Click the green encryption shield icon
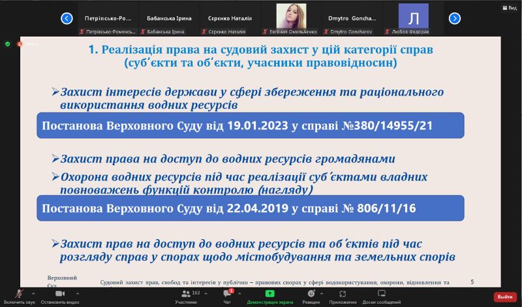Viewport: 522px width, 307px height. [8, 44]
